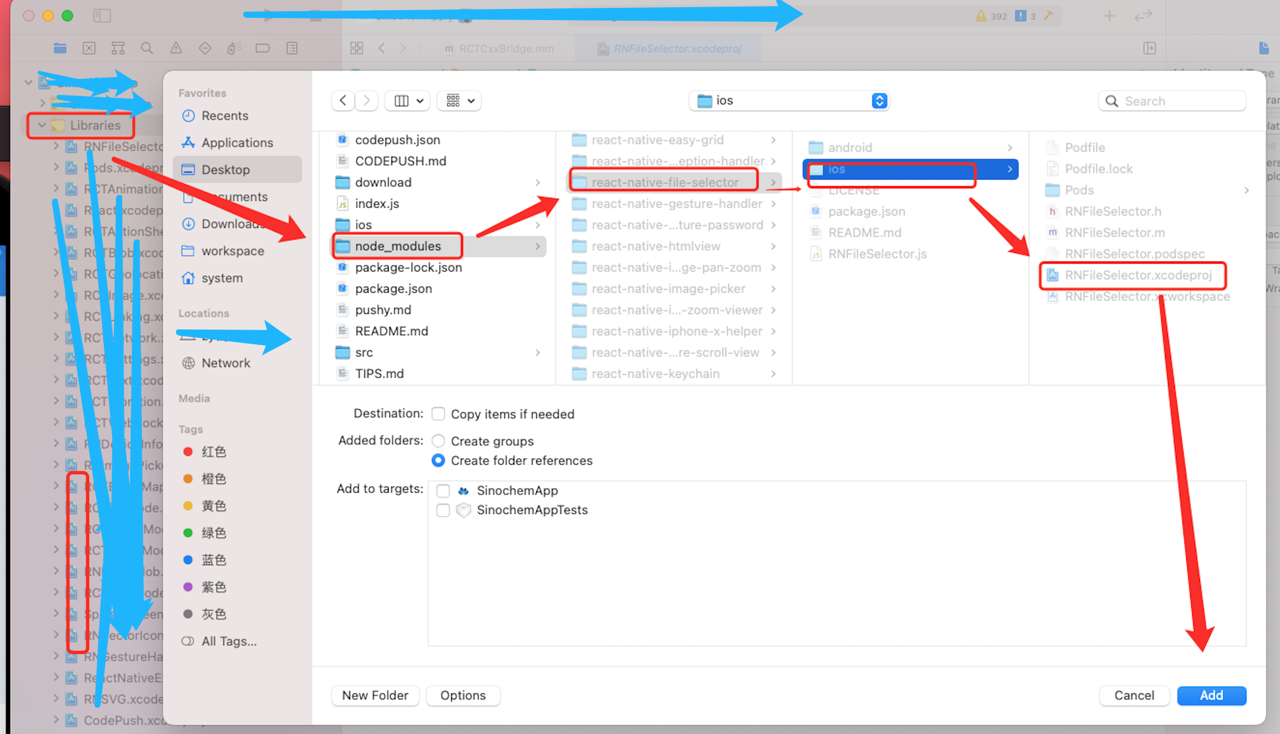Navigate back using dialog back arrow
This screenshot has width=1280, height=734.
pos(342,101)
